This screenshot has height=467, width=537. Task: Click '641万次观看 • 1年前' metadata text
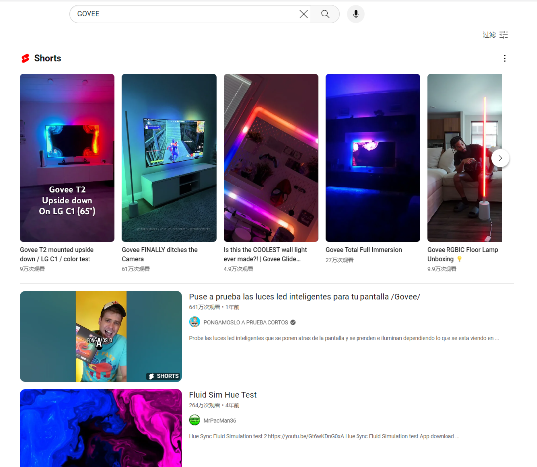(x=214, y=307)
